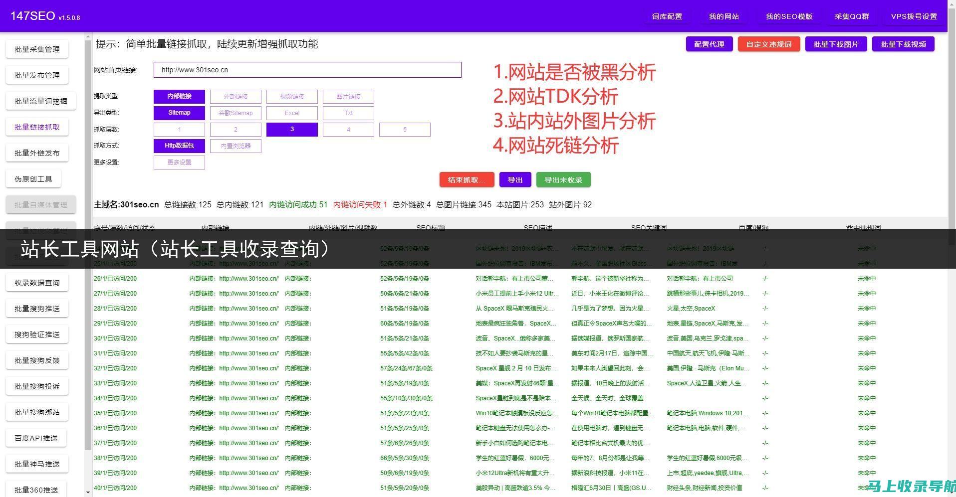The height and width of the screenshot is (497, 956).
Task: Open 更多设置 options button
Action: point(179,162)
